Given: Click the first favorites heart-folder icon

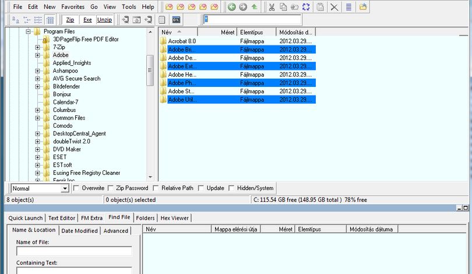Looking at the screenshot, I should [x=169, y=7].
